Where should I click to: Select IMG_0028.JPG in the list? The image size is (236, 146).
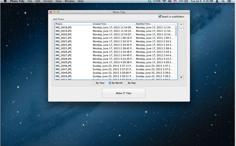coord(64,59)
